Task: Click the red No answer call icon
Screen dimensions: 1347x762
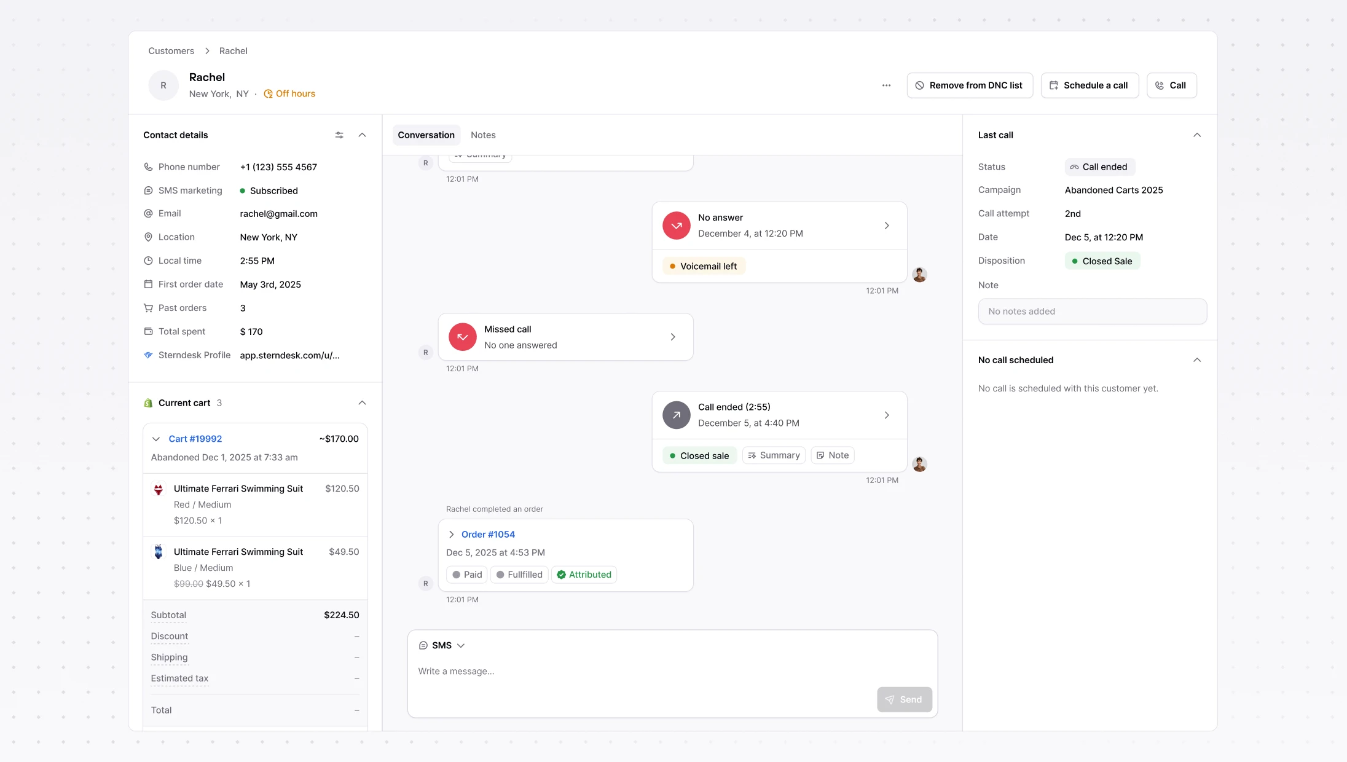Action: pyautogui.click(x=676, y=226)
